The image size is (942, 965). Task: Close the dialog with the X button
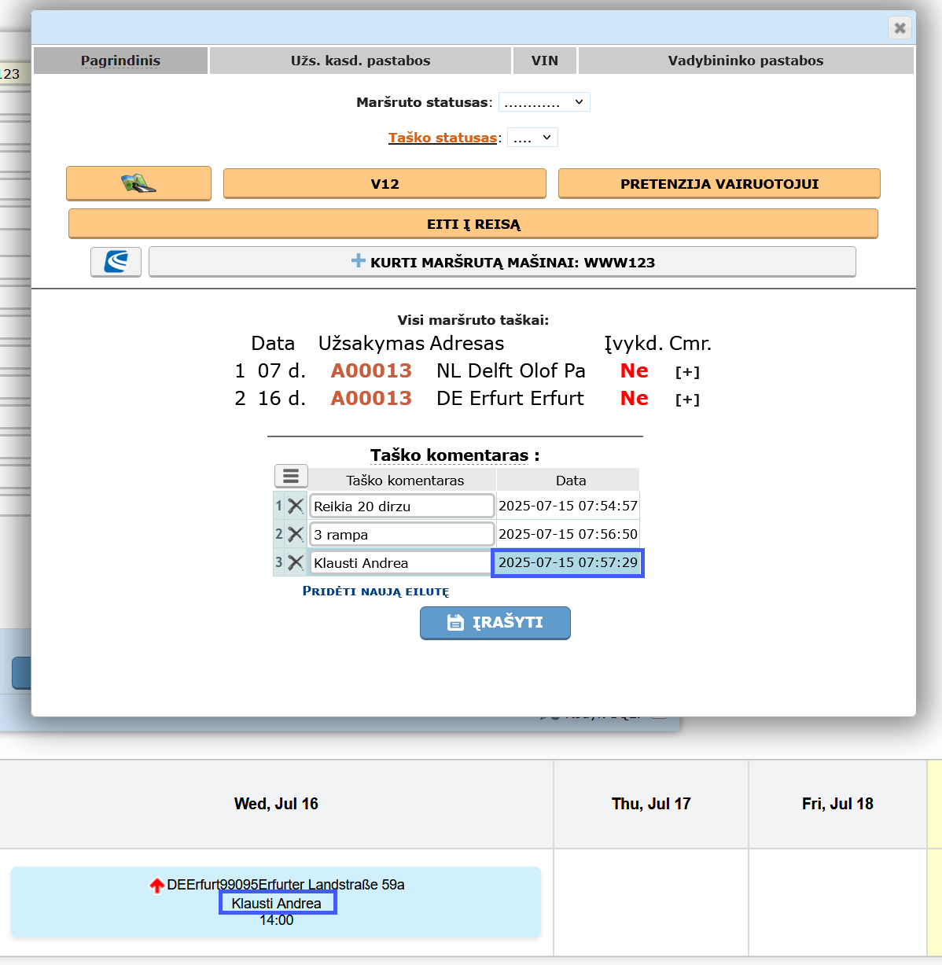(x=900, y=28)
